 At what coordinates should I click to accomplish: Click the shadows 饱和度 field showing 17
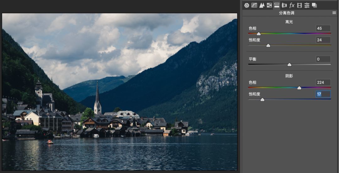point(323,94)
